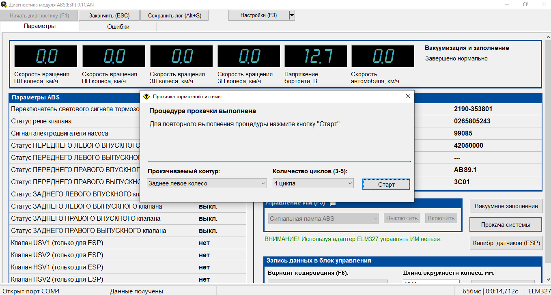Open the Прокачиваемый контур dropdown
The height and width of the screenshot is (295, 551).
pyautogui.click(x=207, y=183)
